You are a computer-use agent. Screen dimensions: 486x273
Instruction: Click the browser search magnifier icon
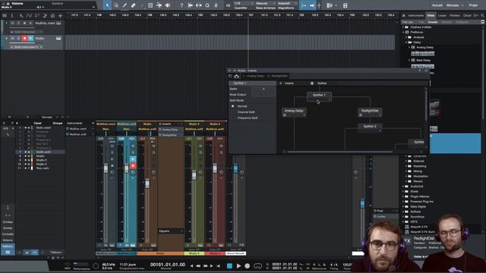click(x=482, y=15)
